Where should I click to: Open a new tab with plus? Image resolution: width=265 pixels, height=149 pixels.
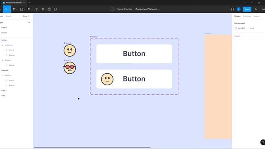coord(29,3)
